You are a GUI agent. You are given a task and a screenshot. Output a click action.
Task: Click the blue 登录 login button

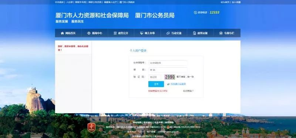pyautogui.click(x=156, y=84)
